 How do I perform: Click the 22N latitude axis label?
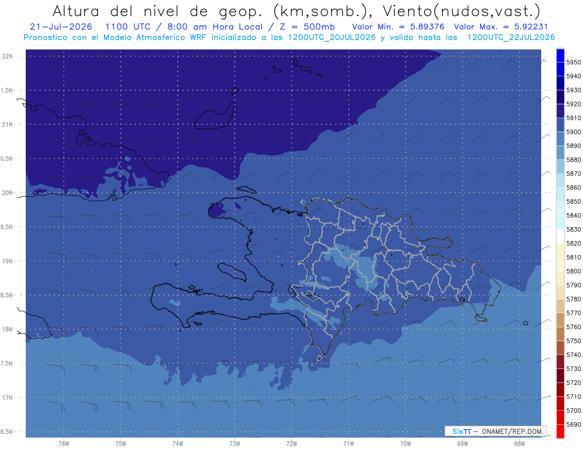8,56
